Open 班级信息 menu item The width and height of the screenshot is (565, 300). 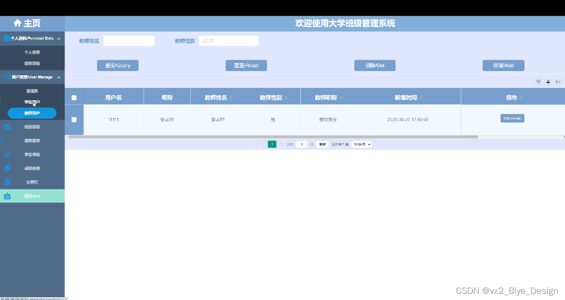[x=32, y=127]
